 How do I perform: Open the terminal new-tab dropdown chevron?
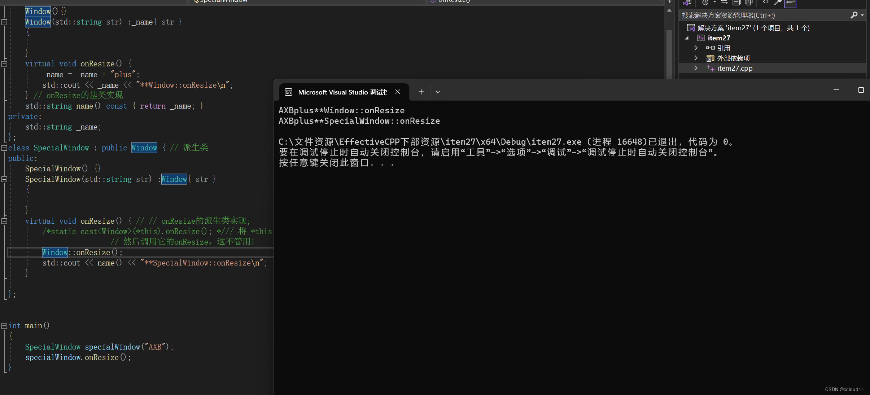[x=438, y=92]
